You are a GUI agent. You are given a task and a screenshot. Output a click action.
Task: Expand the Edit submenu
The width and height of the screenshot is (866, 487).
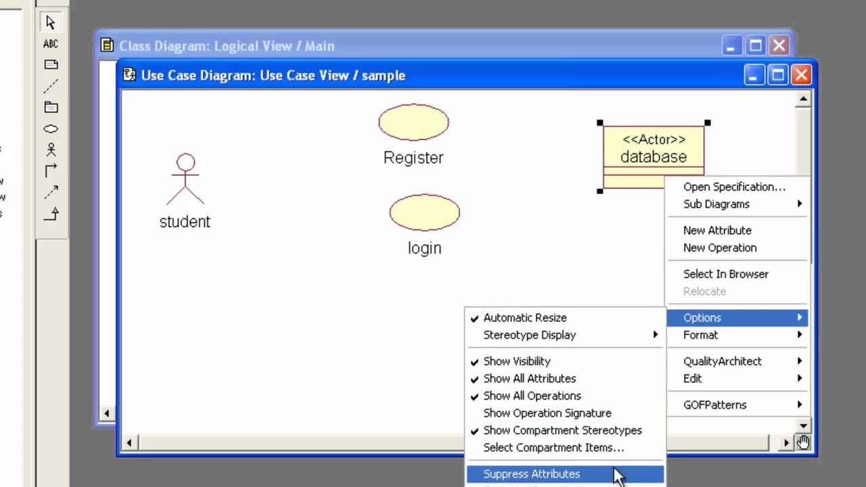[x=737, y=379]
